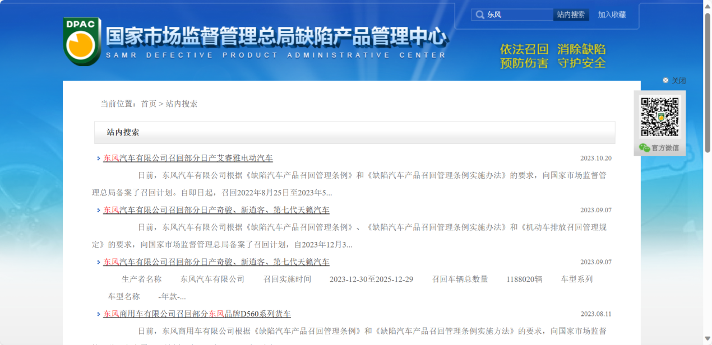The image size is (712, 345).
Task: Open the 奇骏 recall result above the 生产者名称 snippet
Action: click(216, 262)
